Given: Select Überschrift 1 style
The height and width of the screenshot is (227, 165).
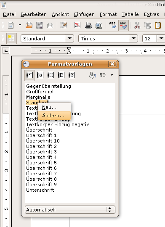Looking at the screenshot, I should (41, 135).
